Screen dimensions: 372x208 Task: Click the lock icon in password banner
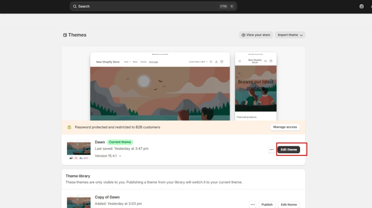69,127
